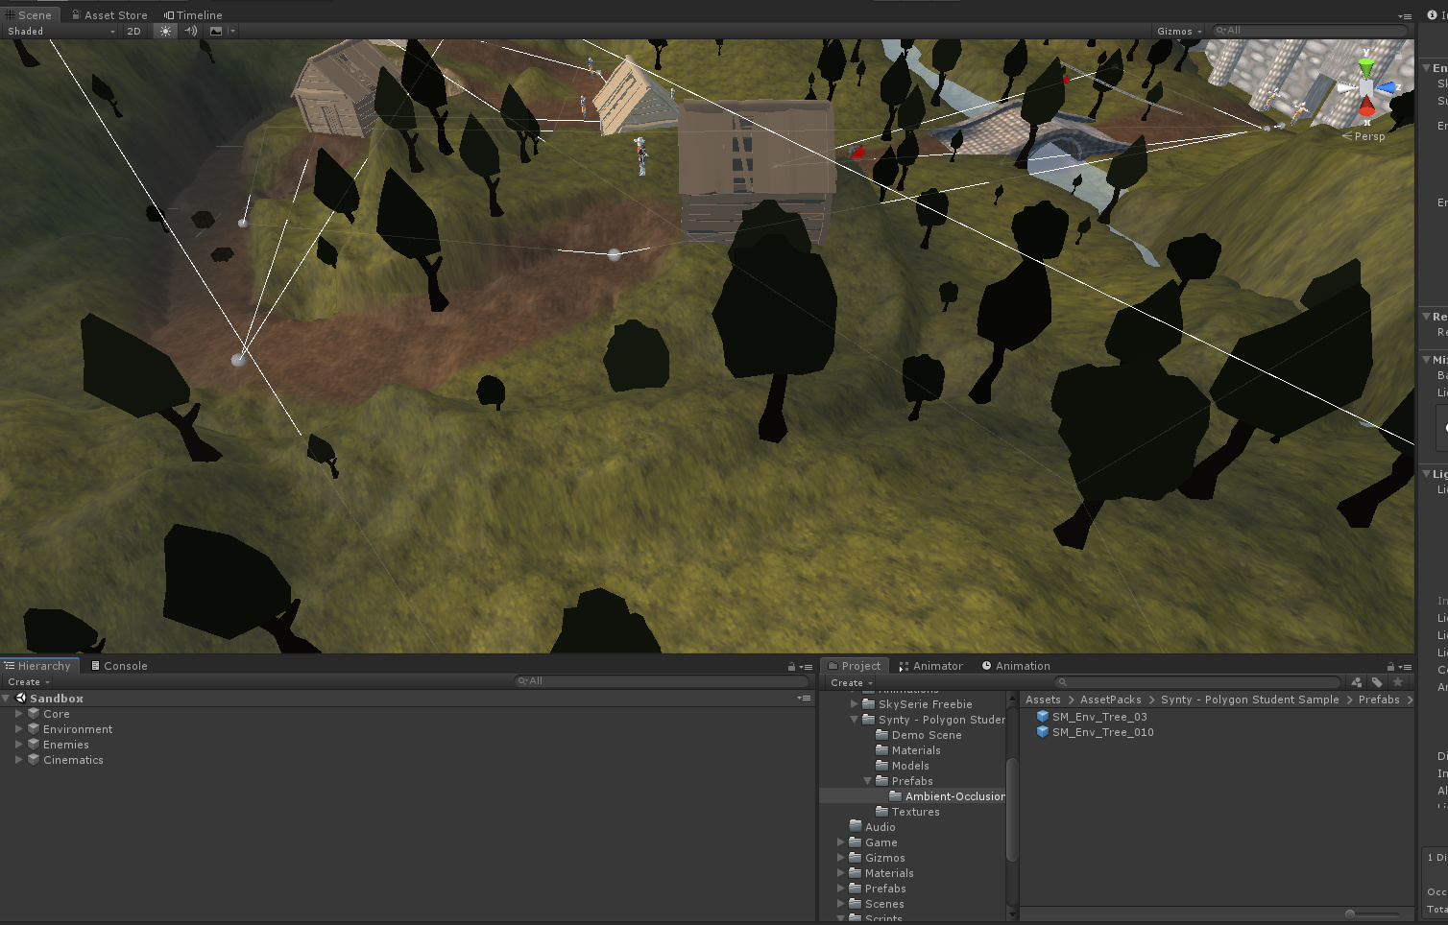Viewport: 1448px width, 925px height.
Task: Click the Create button in the Hierarchy panel
Action: (26, 681)
